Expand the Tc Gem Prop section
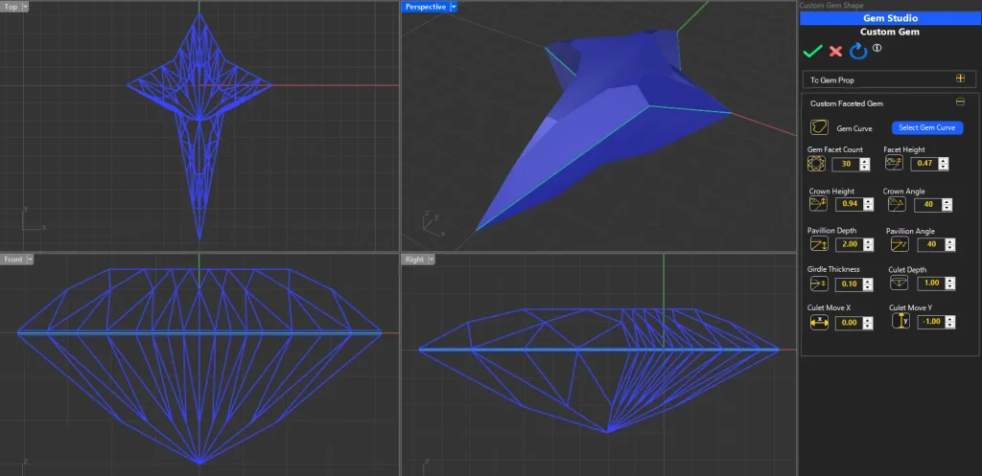982x476 pixels. pos(960,79)
